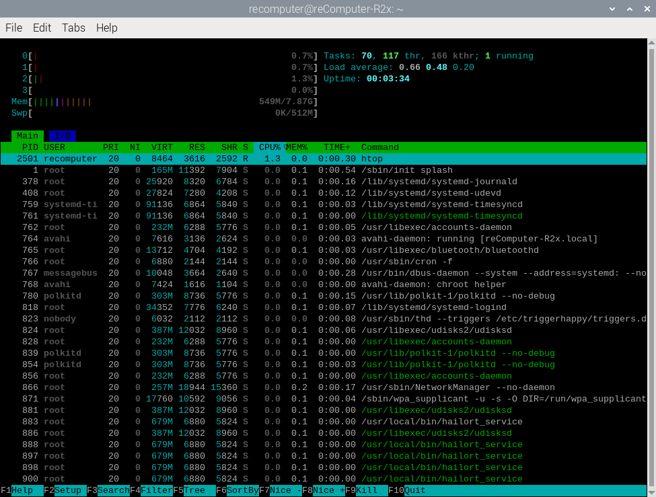Sort by the PID column header
Viewport: 656px width, 497px height.
(30, 147)
